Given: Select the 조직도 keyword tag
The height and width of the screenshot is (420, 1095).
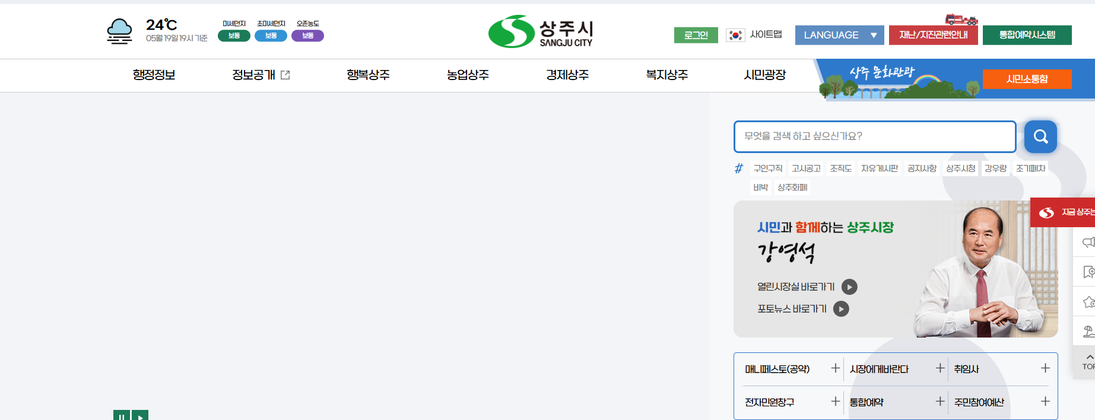Looking at the screenshot, I should 841,168.
